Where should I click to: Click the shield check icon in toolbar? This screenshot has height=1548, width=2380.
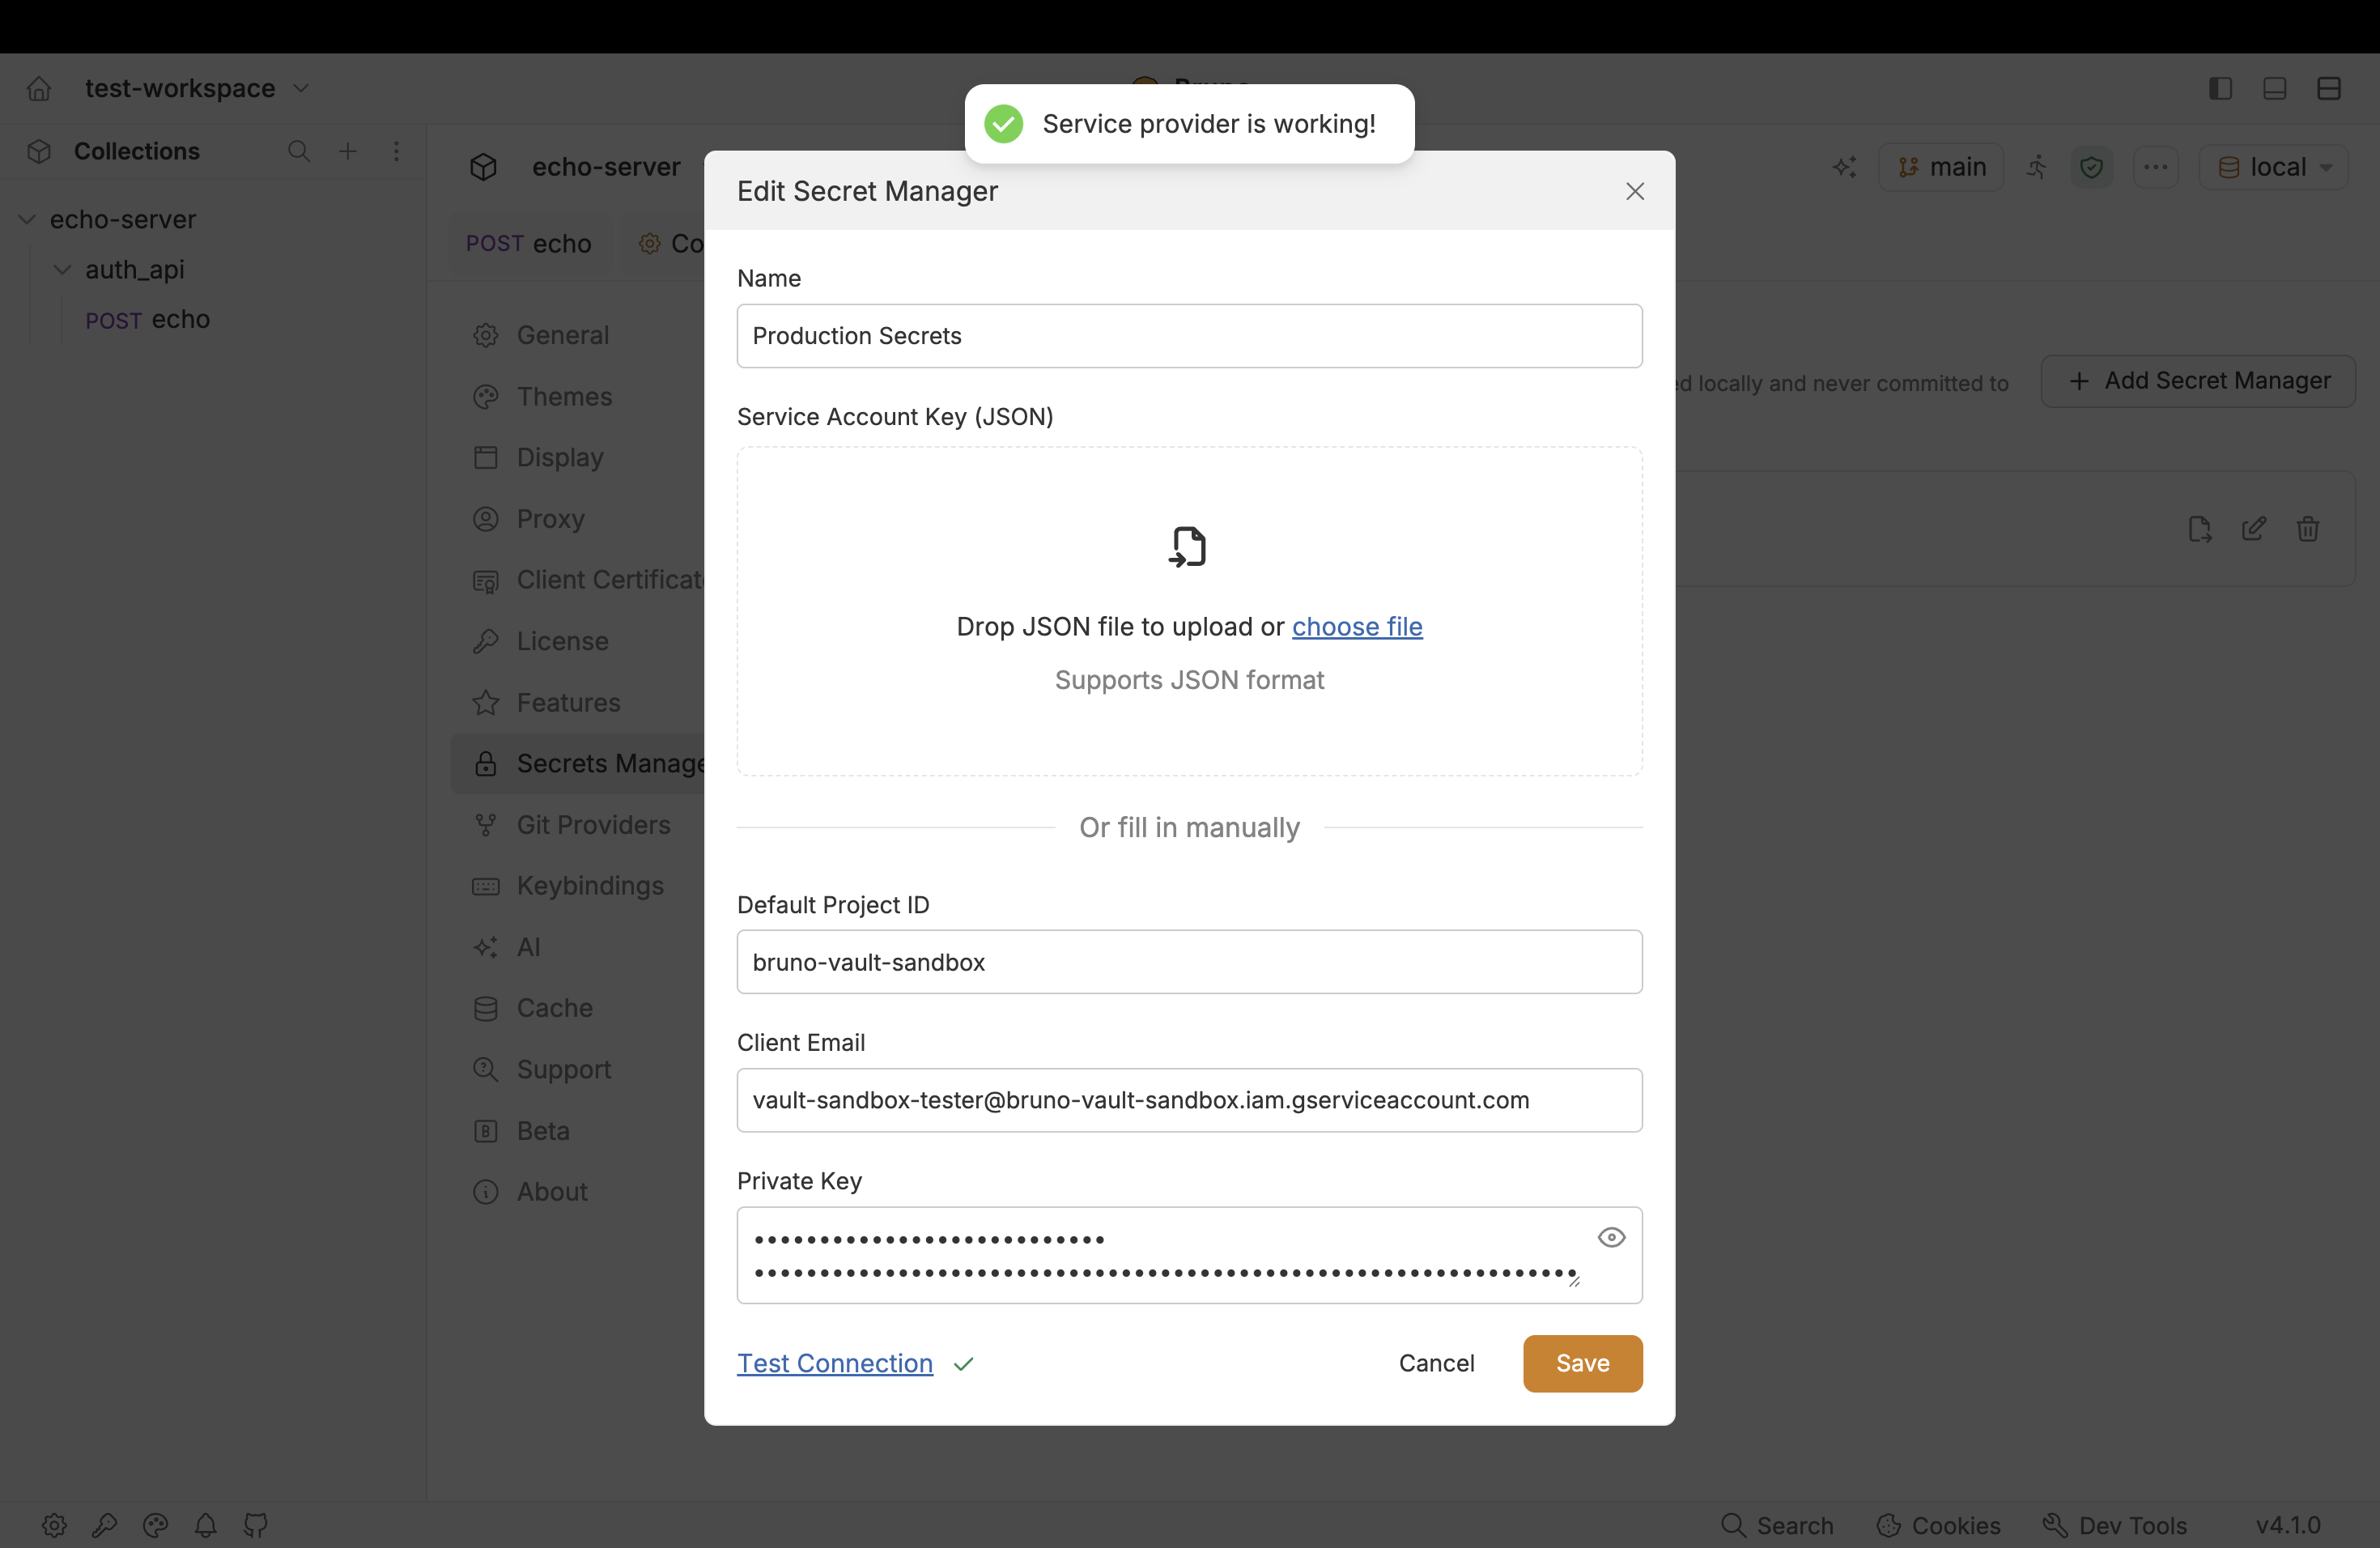pos(2091,167)
